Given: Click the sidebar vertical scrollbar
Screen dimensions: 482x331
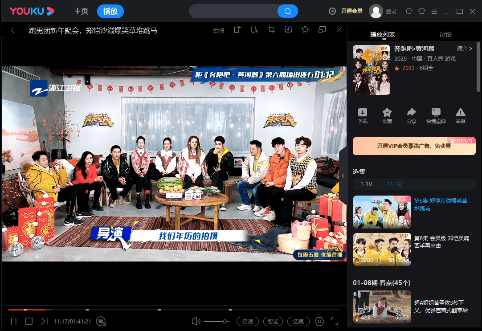Looking at the screenshot, I should click(478, 67).
